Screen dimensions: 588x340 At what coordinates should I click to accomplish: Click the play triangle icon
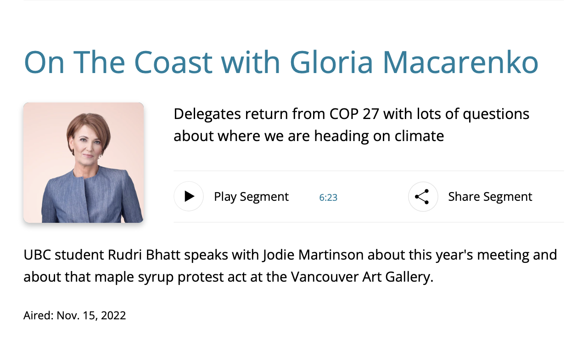[189, 197]
